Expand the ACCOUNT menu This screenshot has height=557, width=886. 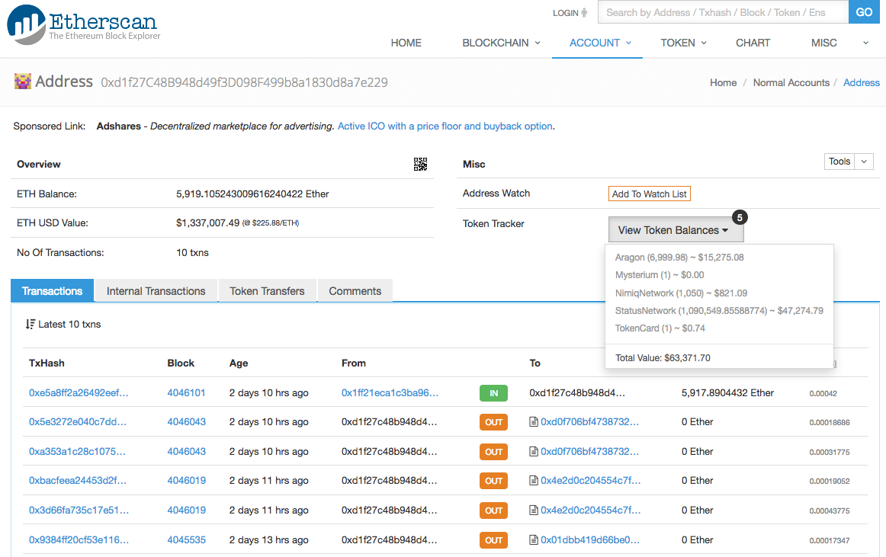(600, 43)
